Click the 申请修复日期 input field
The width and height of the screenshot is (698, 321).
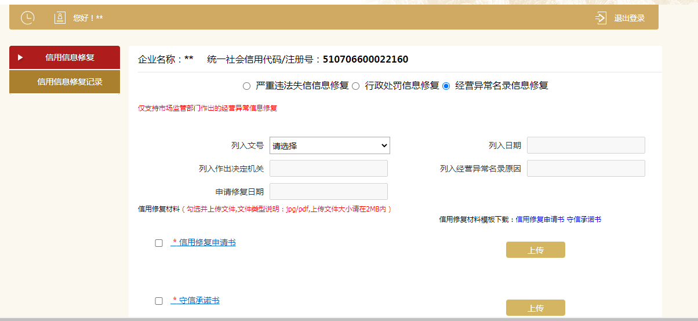click(329, 192)
